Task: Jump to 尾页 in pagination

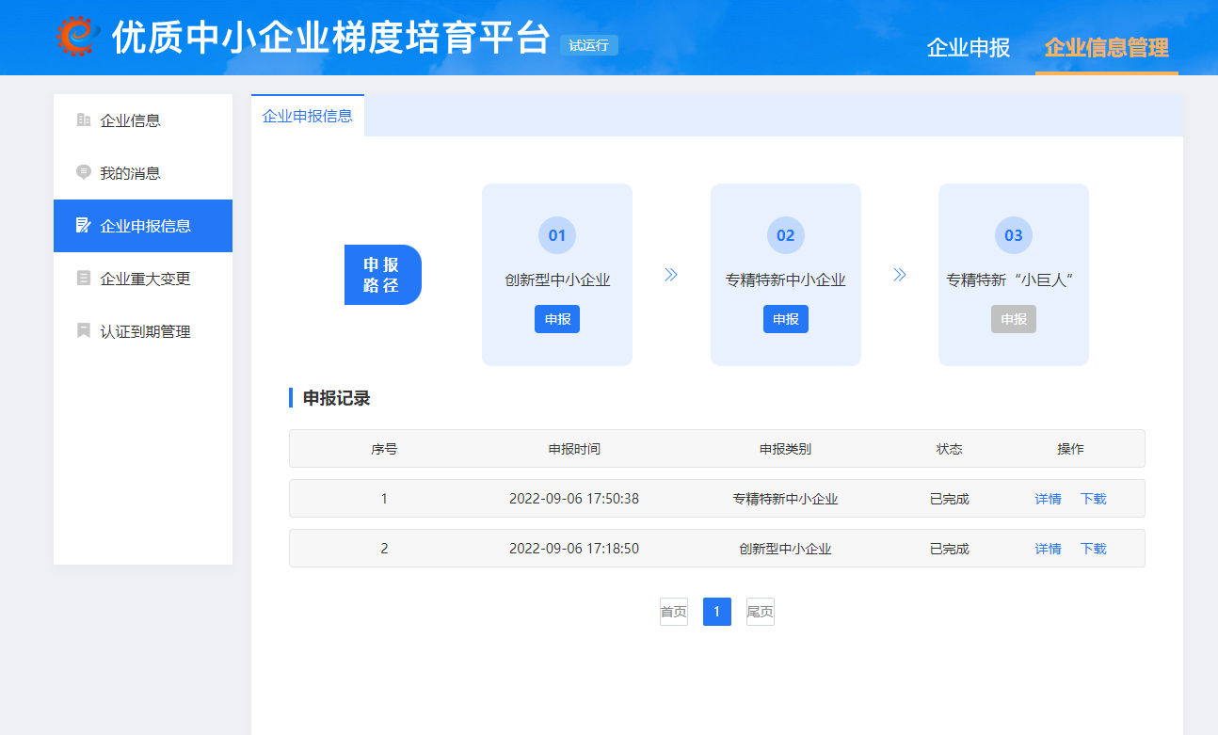Action: (760, 612)
